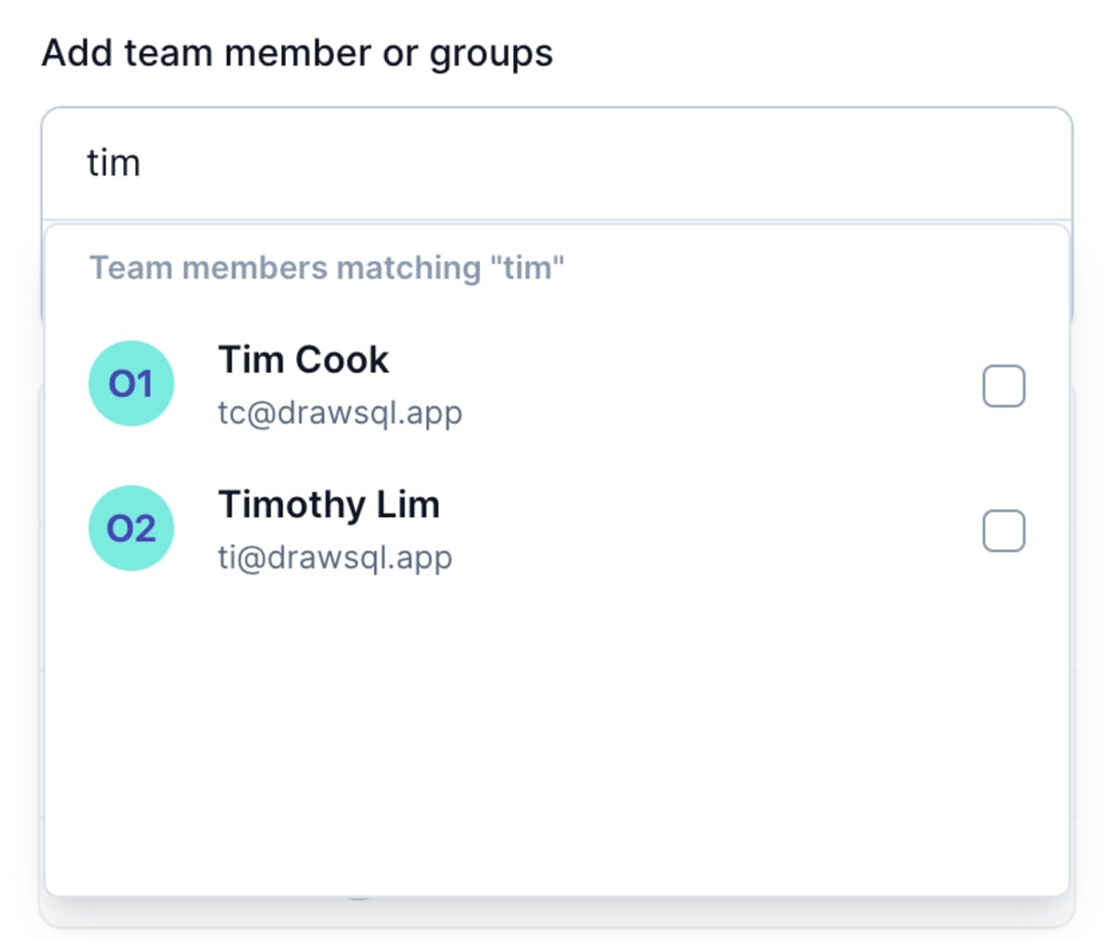The width and height of the screenshot is (1110, 941).
Task: Click the teal circle labeled 01
Action: point(131,384)
